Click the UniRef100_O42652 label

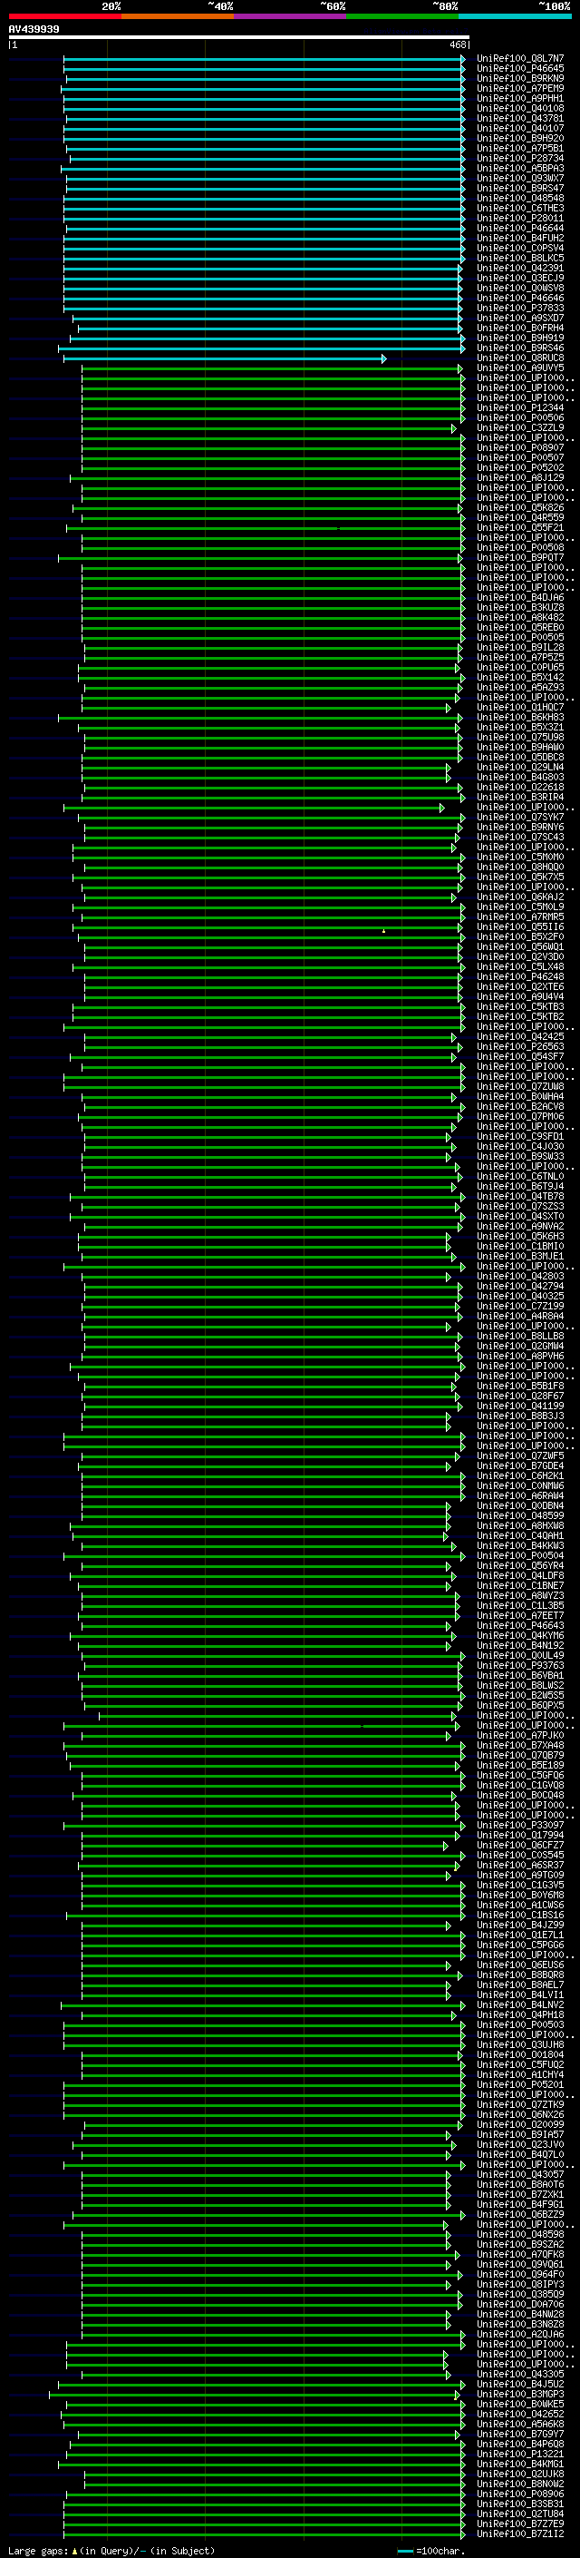pyautogui.click(x=520, y=2414)
